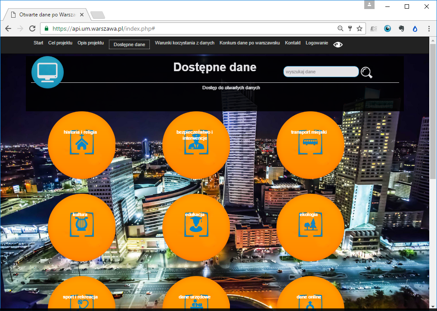This screenshot has width=437, height=311.
Task: Bookmark this page with the star icon
Action: [x=360, y=28]
